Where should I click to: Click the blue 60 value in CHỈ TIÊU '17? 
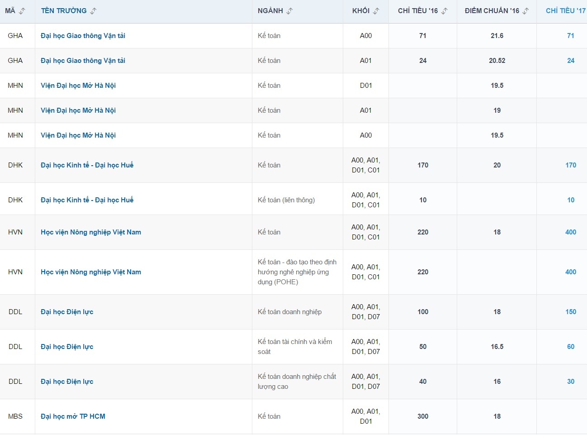tap(571, 347)
